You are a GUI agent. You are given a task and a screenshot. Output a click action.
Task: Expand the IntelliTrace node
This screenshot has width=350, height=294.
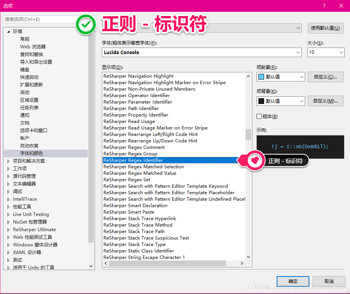tap(8, 199)
